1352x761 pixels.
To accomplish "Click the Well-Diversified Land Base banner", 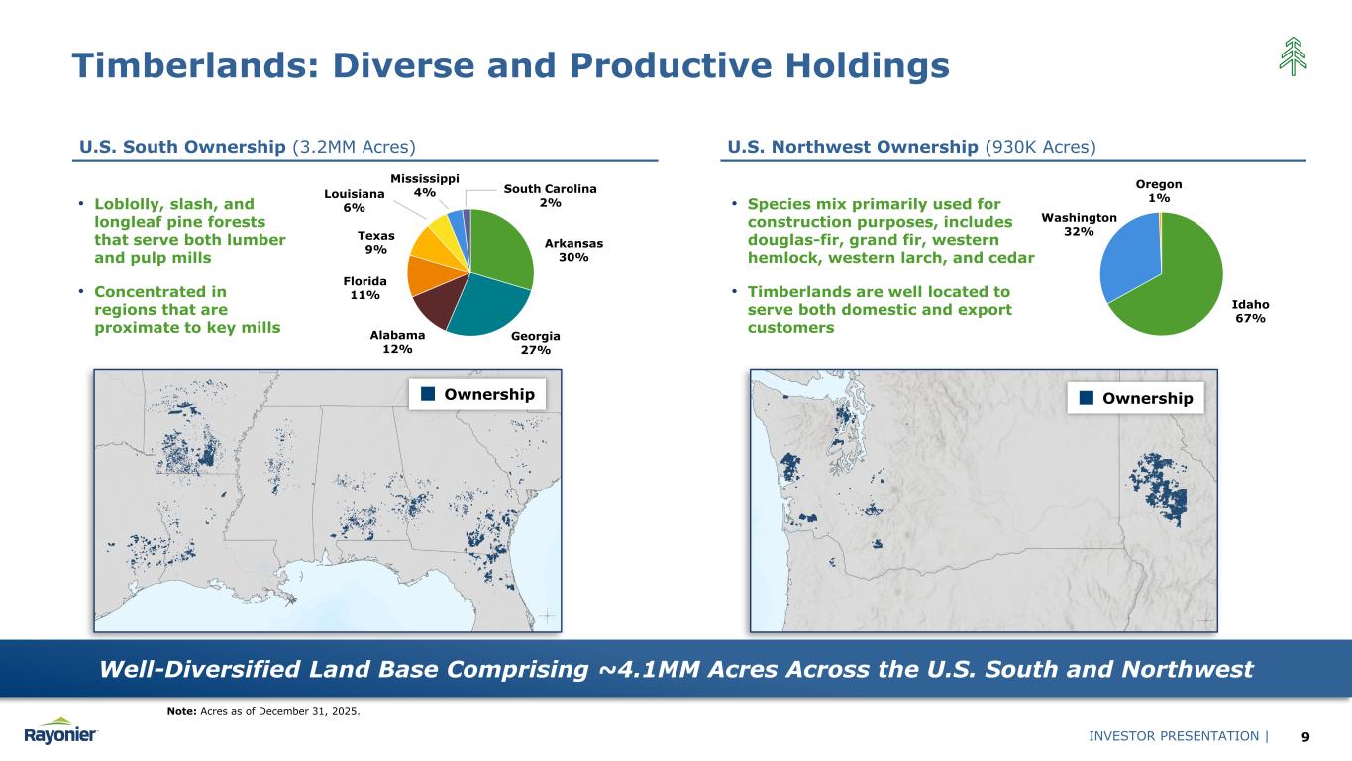I will pos(676,669).
